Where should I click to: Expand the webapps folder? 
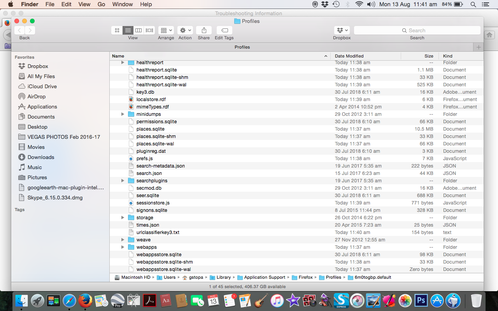tap(123, 247)
